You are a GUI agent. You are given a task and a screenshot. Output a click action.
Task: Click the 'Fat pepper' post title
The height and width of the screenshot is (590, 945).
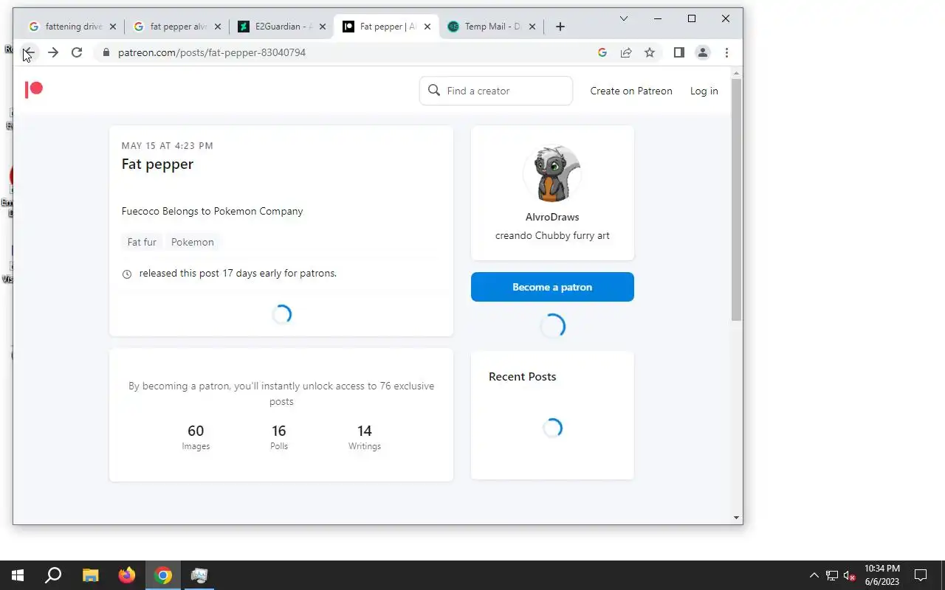click(157, 164)
